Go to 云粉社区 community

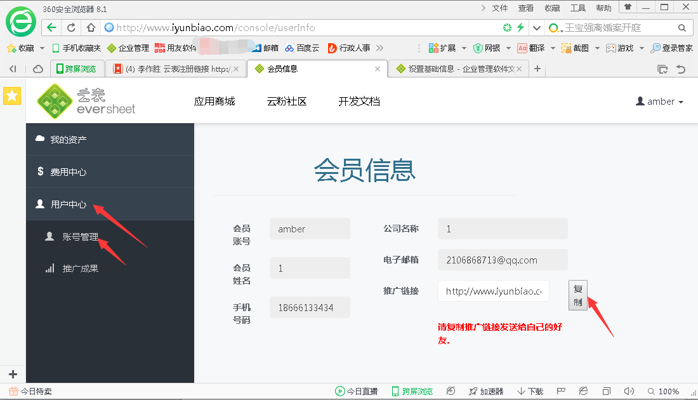pyautogui.click(x=287, y=102)
